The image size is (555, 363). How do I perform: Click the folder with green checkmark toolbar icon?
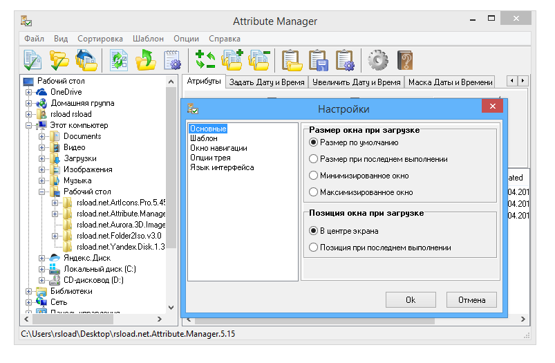pos(59,60)
